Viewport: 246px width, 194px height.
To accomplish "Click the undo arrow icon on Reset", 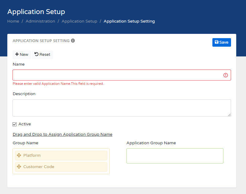I will [36, 54].
